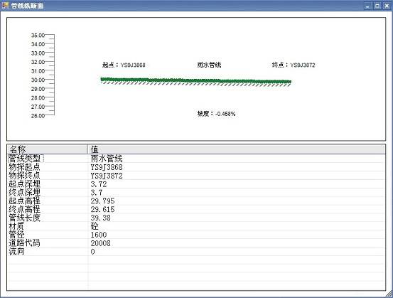Select the 管线类型 row
The width and height of the screenshot is (393, 298).
(x=196, y=159)
